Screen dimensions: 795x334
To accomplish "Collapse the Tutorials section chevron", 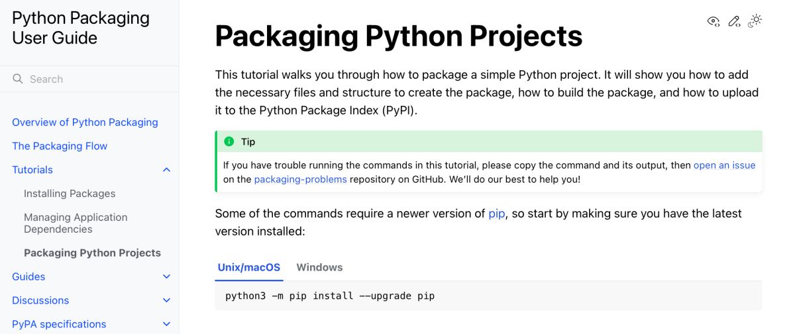I will (x=166, y=170).
